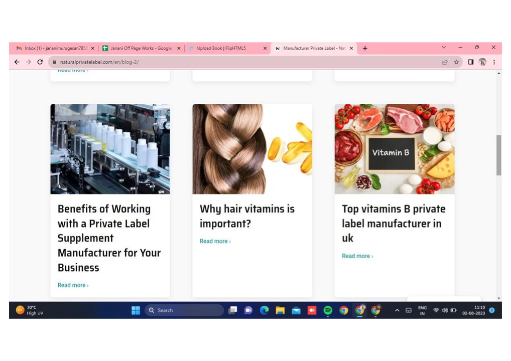Close the Inbox Gmail tab

pyautogui.click(x=92, y=48)
